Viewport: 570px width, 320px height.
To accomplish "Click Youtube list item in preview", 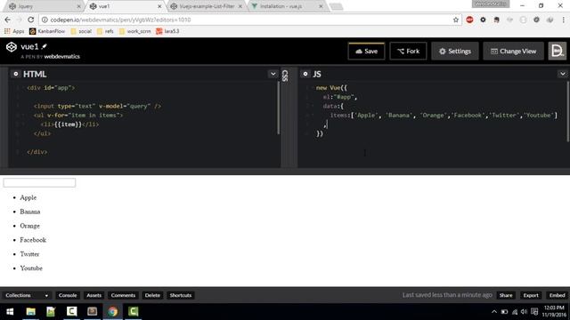I will point(31,268).
